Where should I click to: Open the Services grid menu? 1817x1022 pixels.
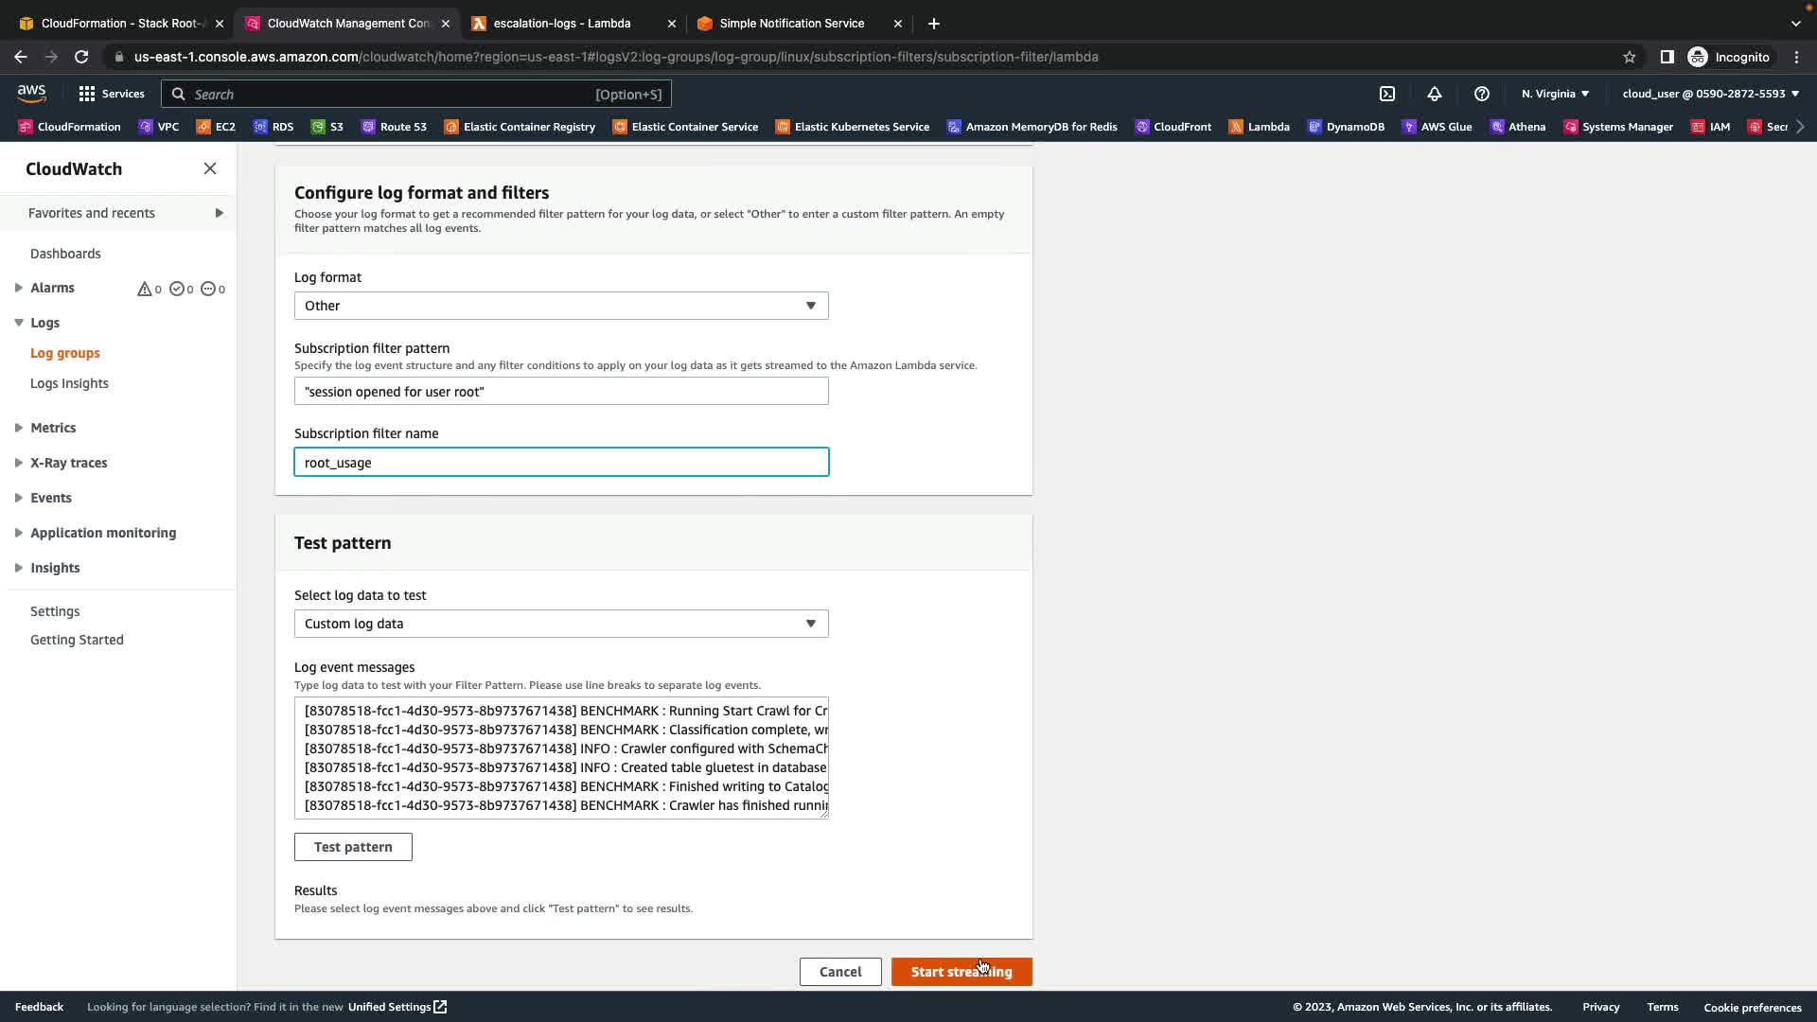[111, 94]
